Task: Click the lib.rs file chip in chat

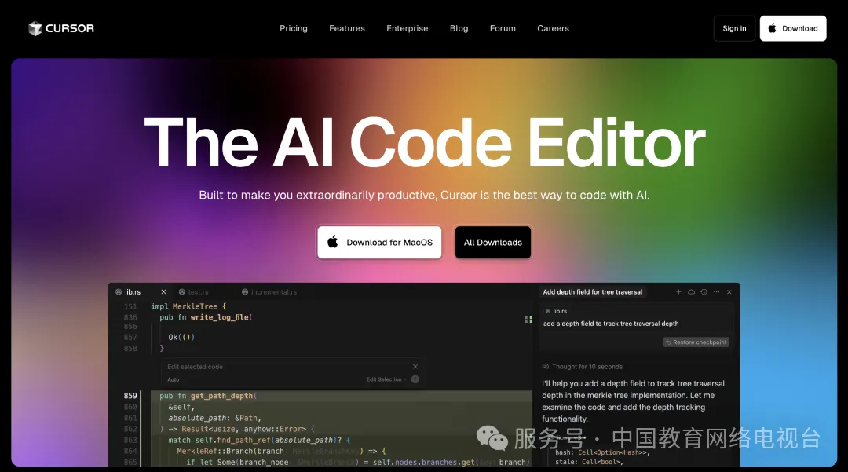Action: point(557,311)
